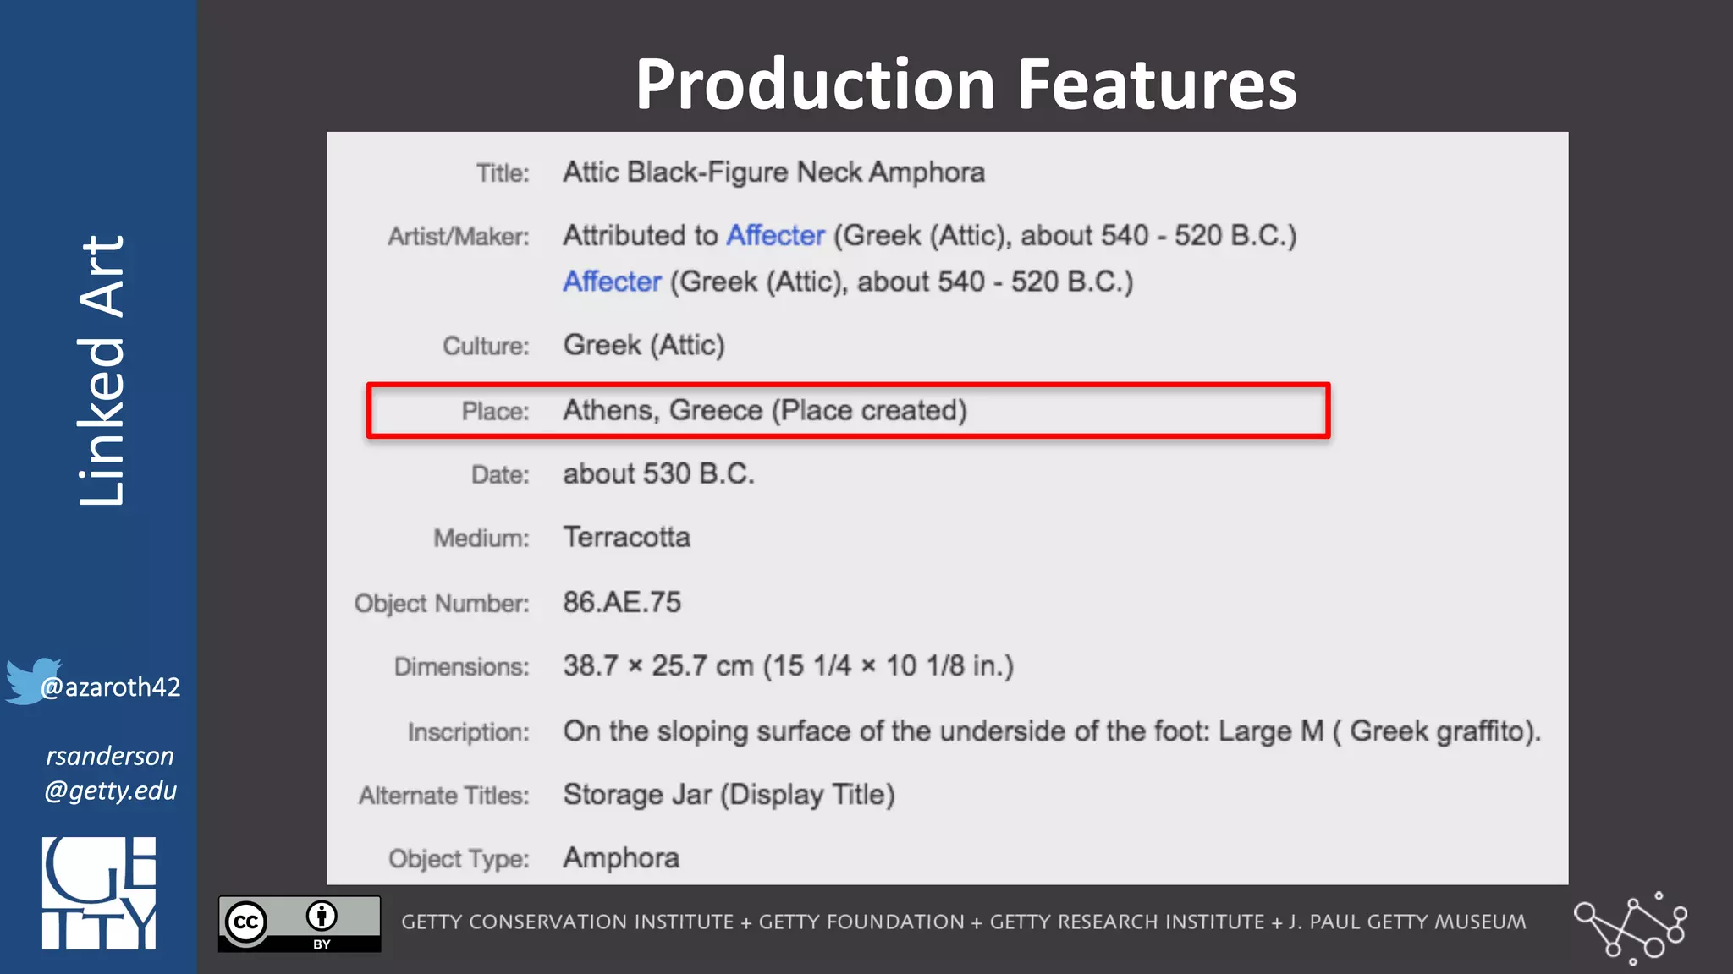Open the Affecter link on the second artist line
The height and width of the screenshot is (974, 1733).
(x=612, y=282)
